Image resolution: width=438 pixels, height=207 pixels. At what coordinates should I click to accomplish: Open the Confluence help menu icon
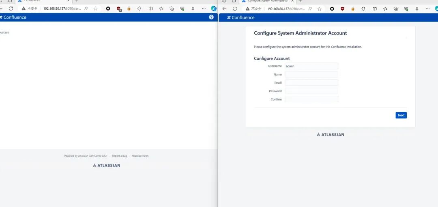(x=211, y=17)
